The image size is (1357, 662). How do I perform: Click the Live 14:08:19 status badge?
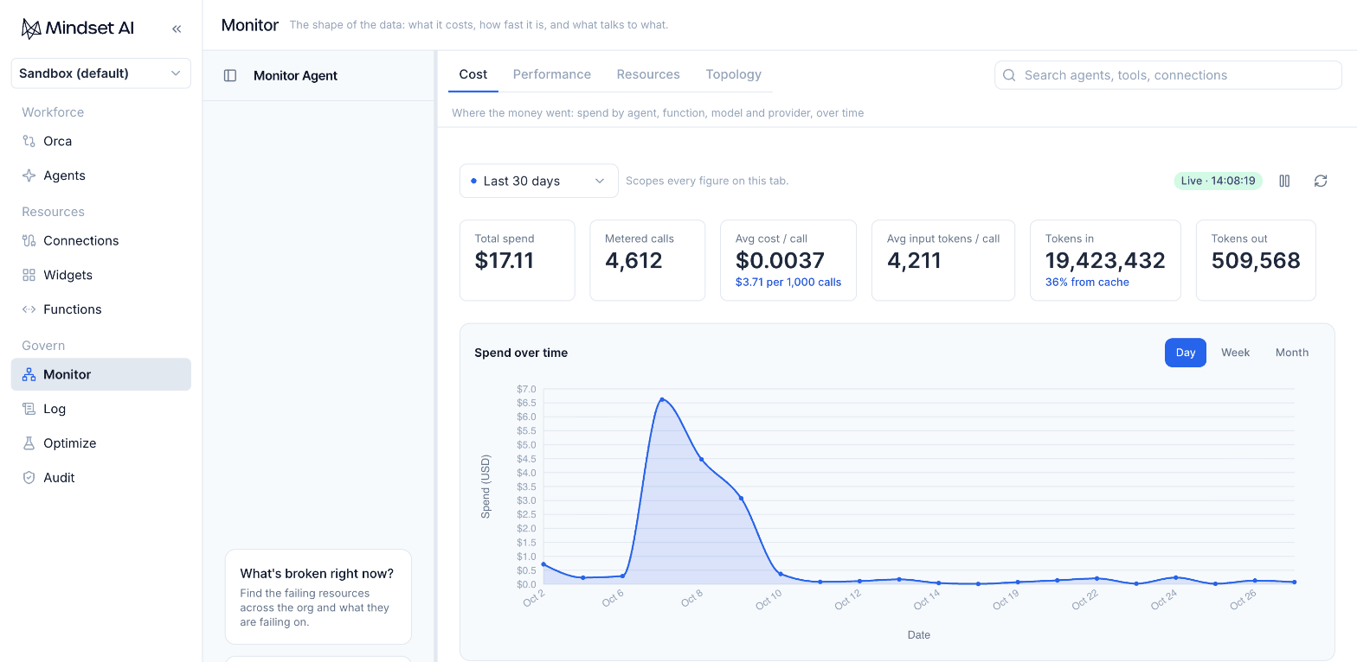click(1219, 181)
